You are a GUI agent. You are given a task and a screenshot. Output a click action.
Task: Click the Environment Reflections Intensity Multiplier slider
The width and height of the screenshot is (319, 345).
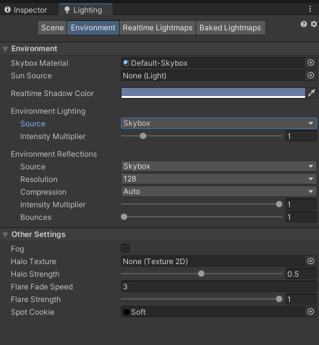[x=201, y=204]
